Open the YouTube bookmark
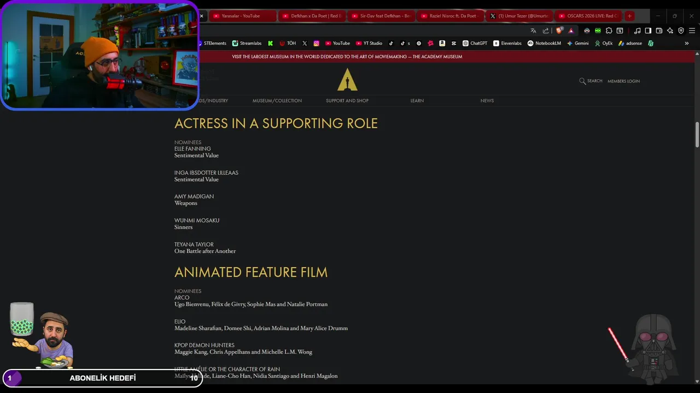Image resolution: width=700 pixels, height=393 pixels. [x=337, y=43]
